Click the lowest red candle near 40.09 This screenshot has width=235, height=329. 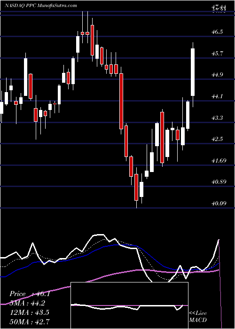point(136,187)
